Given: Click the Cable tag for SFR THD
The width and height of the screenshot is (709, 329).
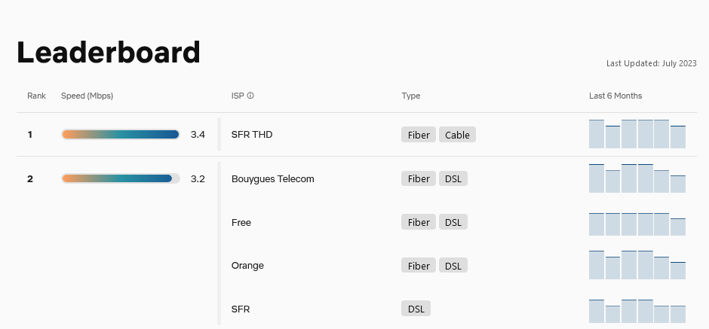Looking at the screenshot, I should 457,136.
